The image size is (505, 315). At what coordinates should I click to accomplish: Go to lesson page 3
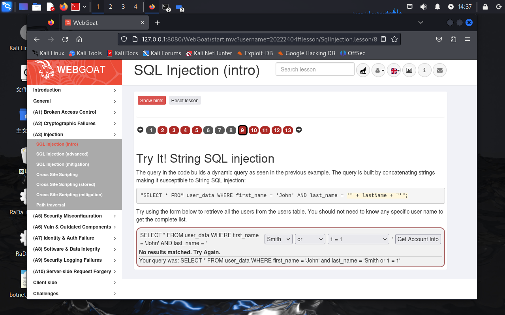click(x=174, y=130)
